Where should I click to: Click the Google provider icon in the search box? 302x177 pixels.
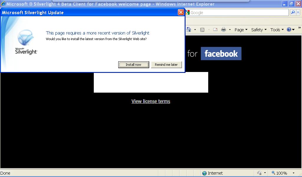point(187,12)
